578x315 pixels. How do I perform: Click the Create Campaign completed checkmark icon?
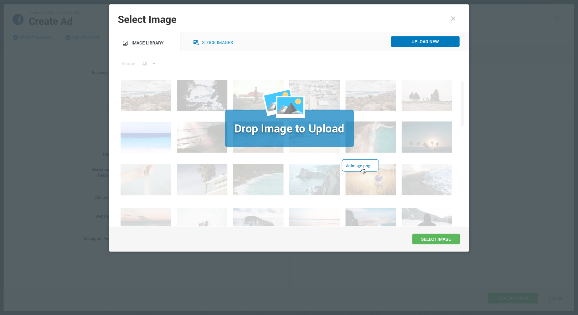15,38
